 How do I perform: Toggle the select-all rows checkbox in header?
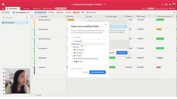33,16
